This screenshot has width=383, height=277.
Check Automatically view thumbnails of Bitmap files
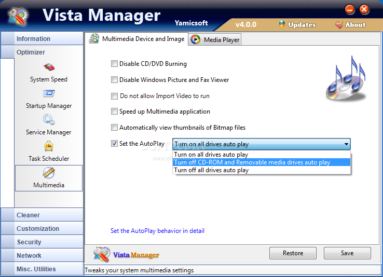click(114, 128)
